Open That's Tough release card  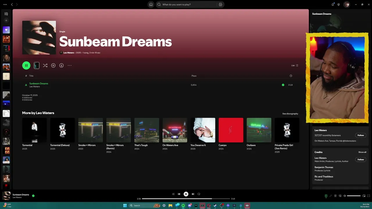[x=147, y=134]
